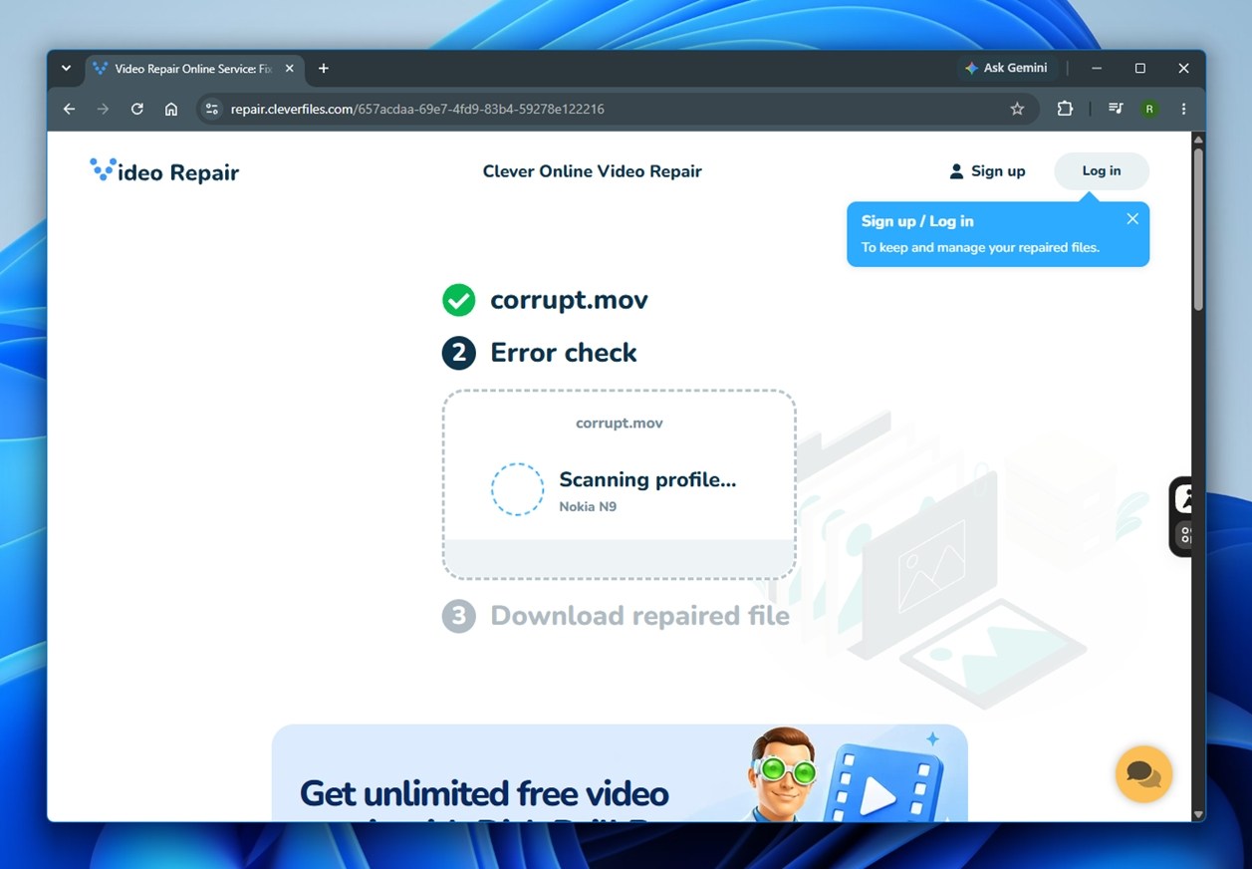Click the page vertical scrollbar
The width and height of the screenshot is (1252, 869).
tap(1198, 229)
